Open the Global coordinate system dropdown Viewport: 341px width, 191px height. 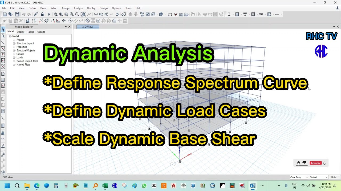coord(319,177)
